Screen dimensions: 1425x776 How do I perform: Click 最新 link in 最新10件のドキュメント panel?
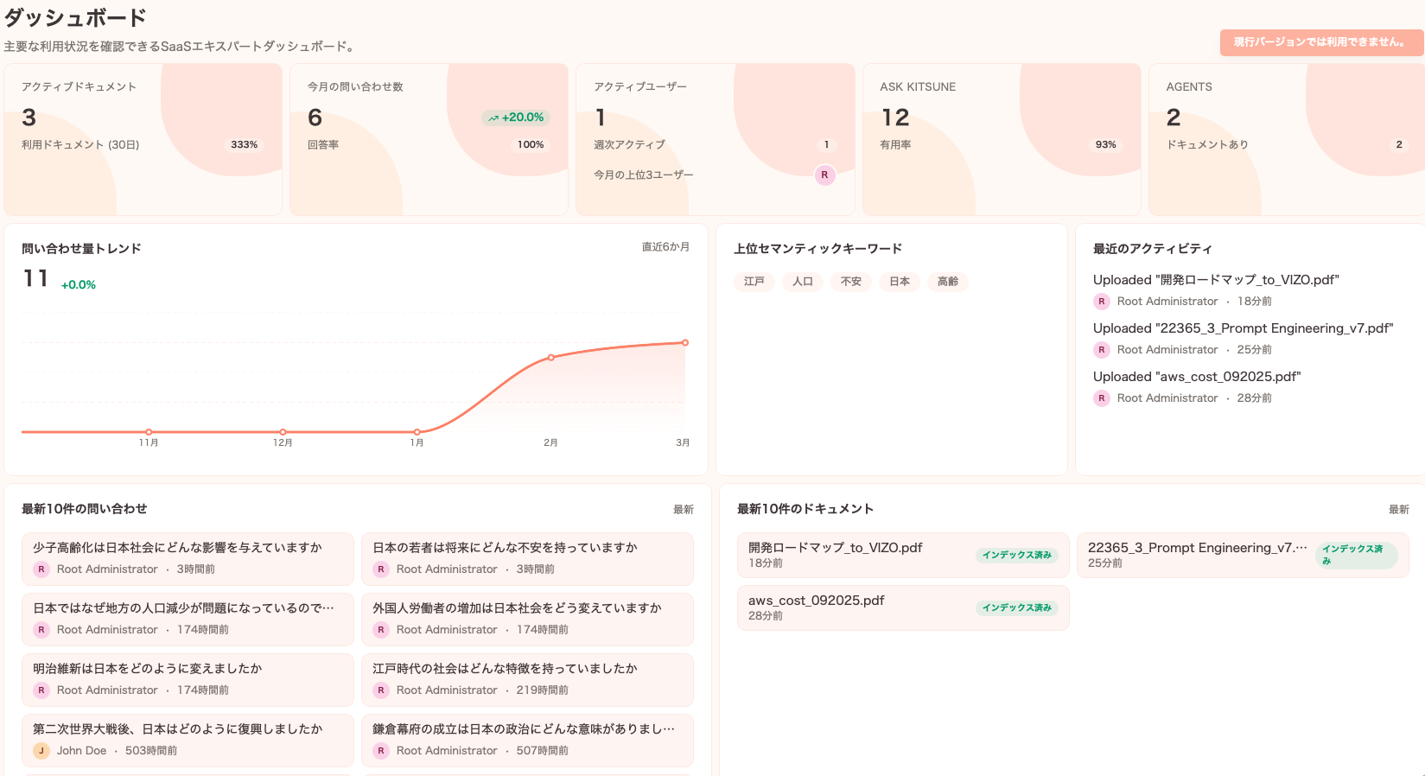tap(1398, 510)
